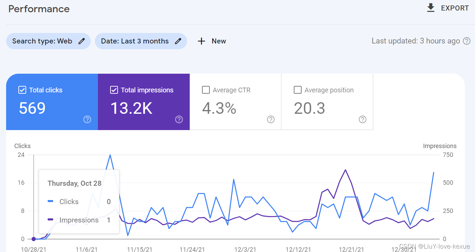This screenshot has height=252, width=475.
Task: Open help icon on Average position card
Action: pyautogui.click(x=363, y=119)
